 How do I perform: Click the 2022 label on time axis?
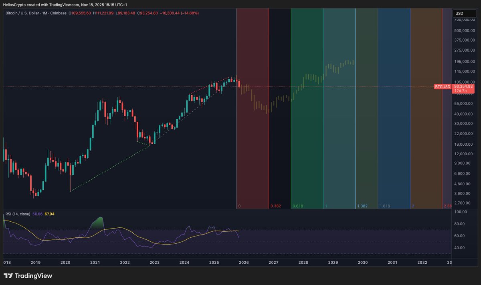(125, 262)
